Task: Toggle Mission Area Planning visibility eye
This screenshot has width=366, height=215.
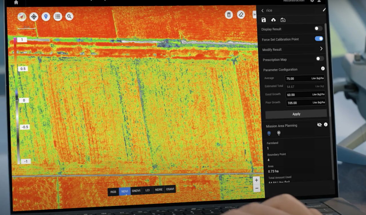Action: [x=319, y=125]
